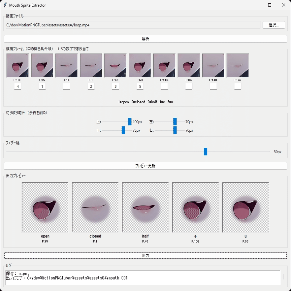Click the closed output preview image
291x291 pixels.
coord(95,207)
